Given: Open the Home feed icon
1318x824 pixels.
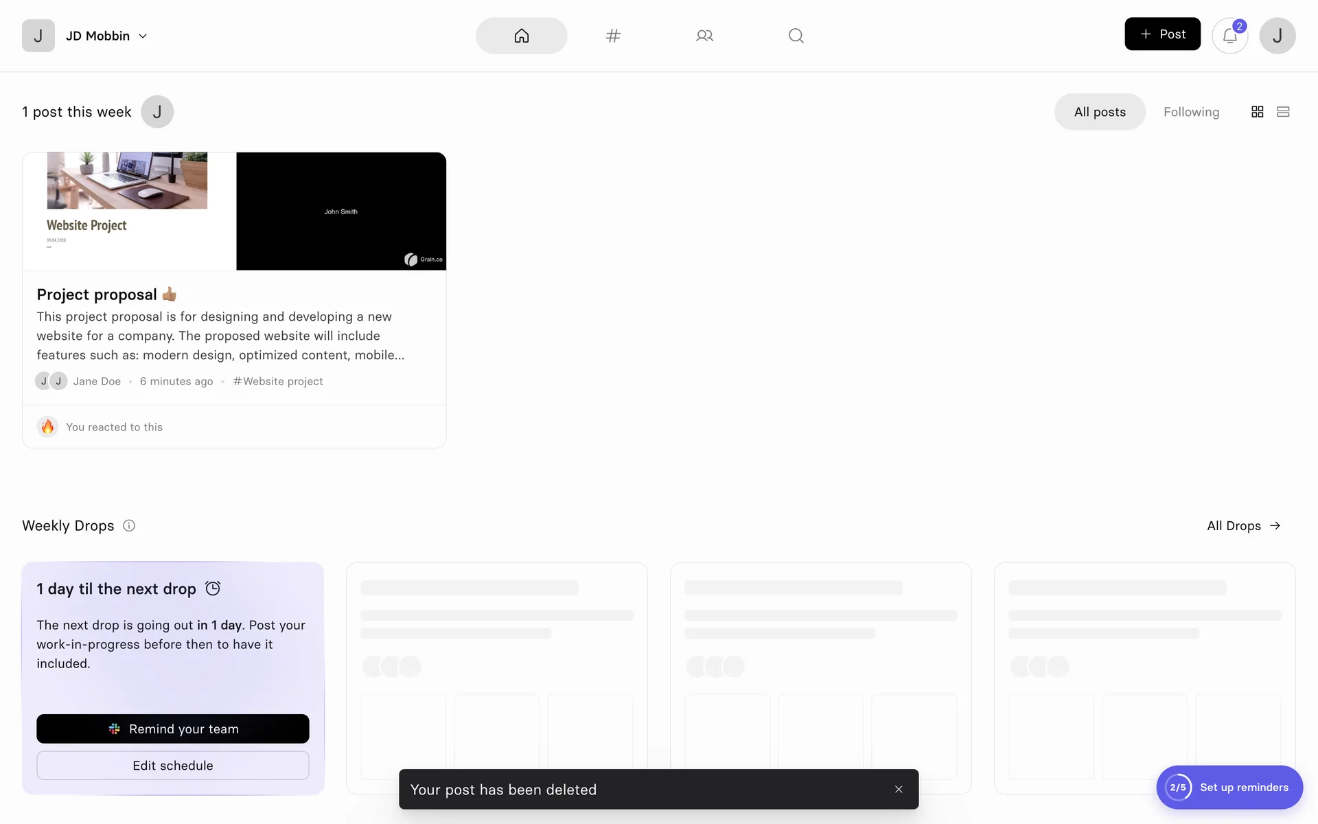Looking at the screenshot, I should click(x=521, y=36).
